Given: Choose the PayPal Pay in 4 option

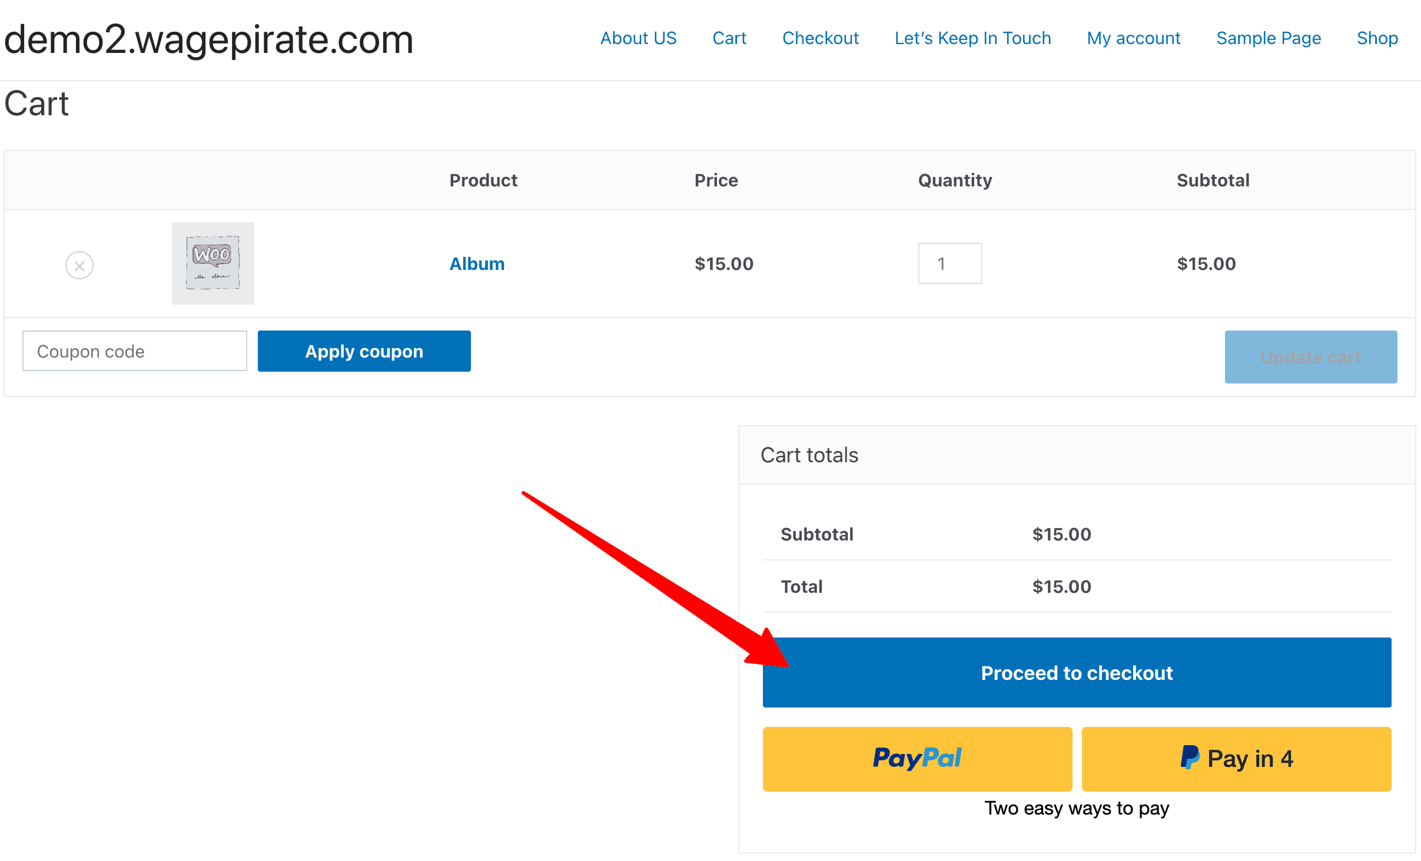Looking at the screenshot, I should coord(1236,759).
